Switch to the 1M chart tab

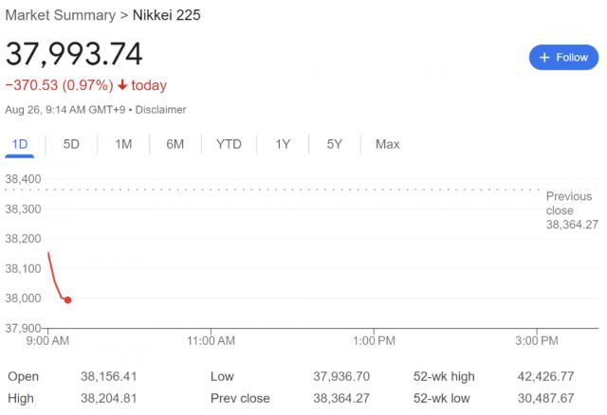pos(123,144)
